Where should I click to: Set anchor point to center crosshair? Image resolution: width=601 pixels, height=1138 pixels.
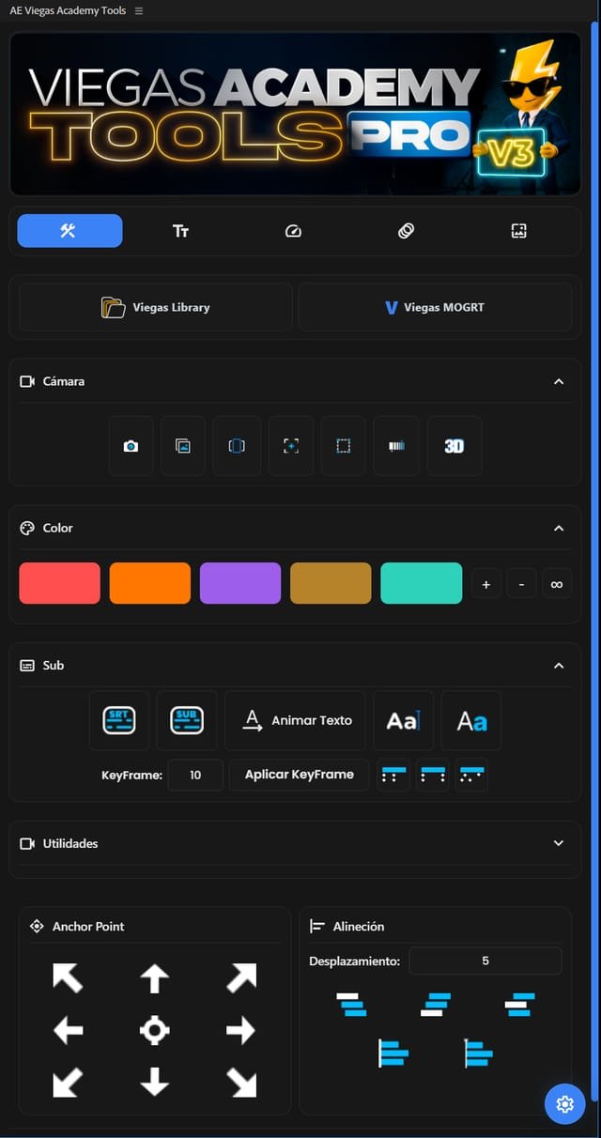(154, 1031)
